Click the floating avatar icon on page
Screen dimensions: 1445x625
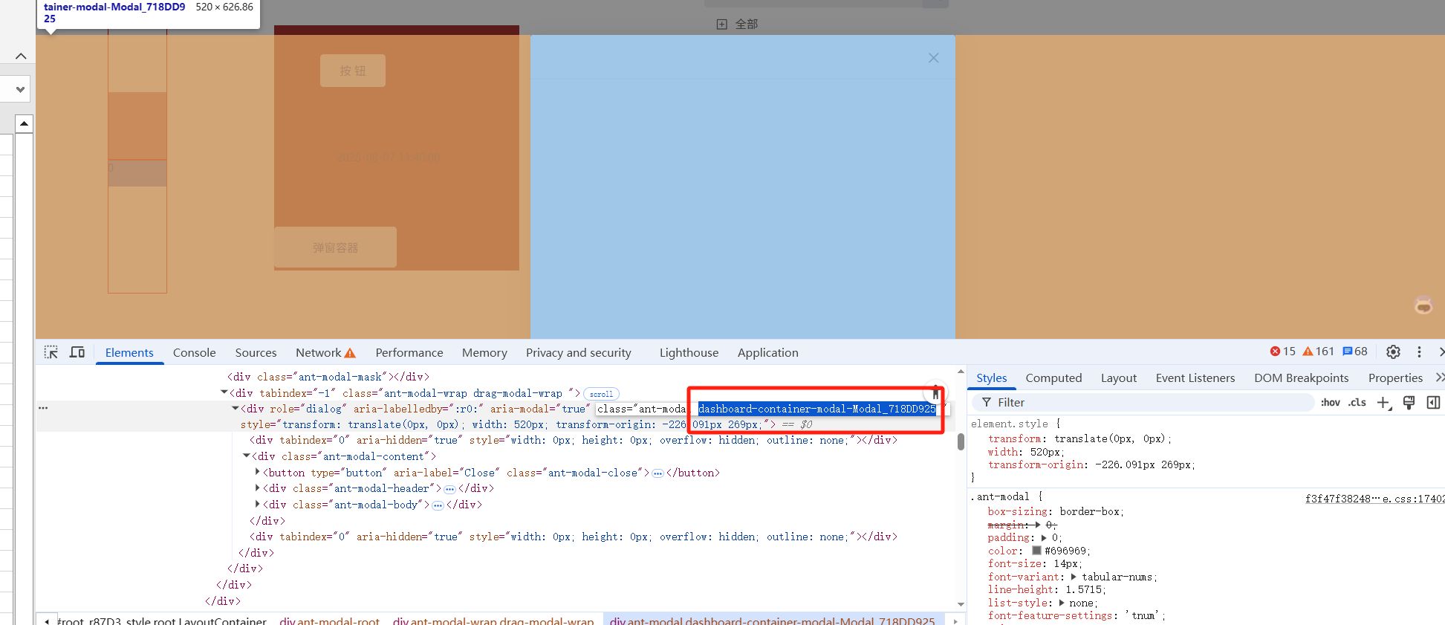pyautogui.click(x=1423, y=305)
